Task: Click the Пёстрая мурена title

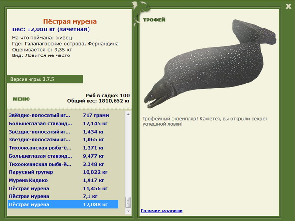Action: 70,21
